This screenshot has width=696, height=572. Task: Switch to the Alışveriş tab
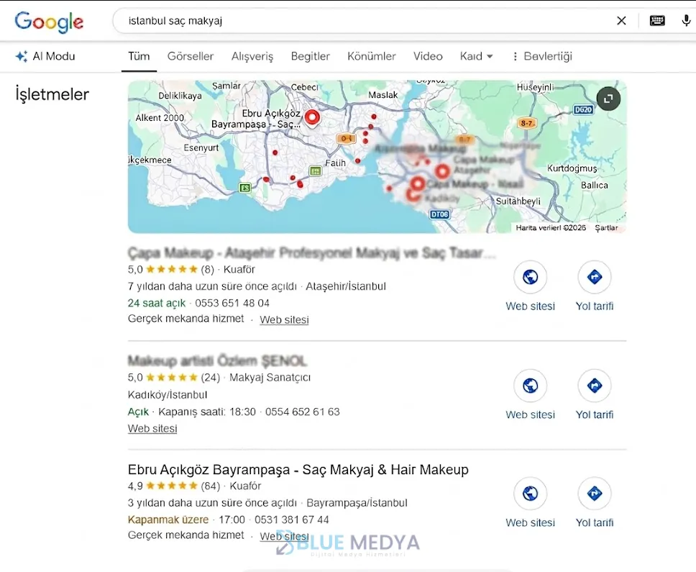tap(252, 56)
